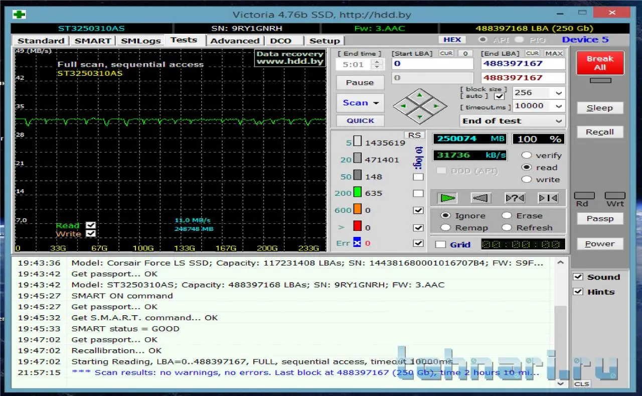Click the RS button above block counts
The width and height of the screenshot is (642, 396).
414,135
